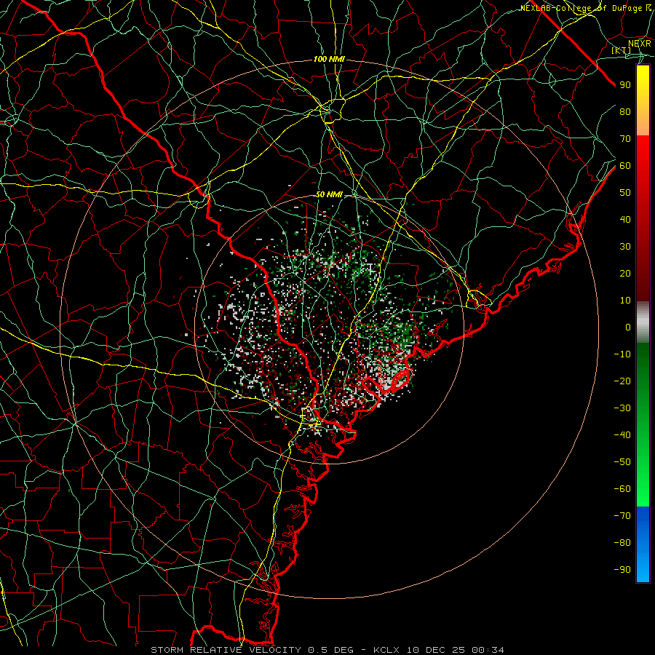Click the 60 value on velocity scale
655x655 pixels.
[x=625, y=166]
